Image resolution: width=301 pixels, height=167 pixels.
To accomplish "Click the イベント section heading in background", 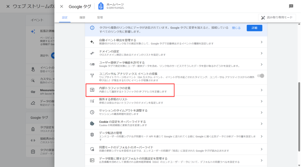I will point(37,20).
